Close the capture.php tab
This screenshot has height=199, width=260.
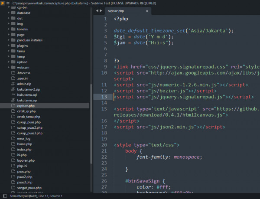[147, 11]
